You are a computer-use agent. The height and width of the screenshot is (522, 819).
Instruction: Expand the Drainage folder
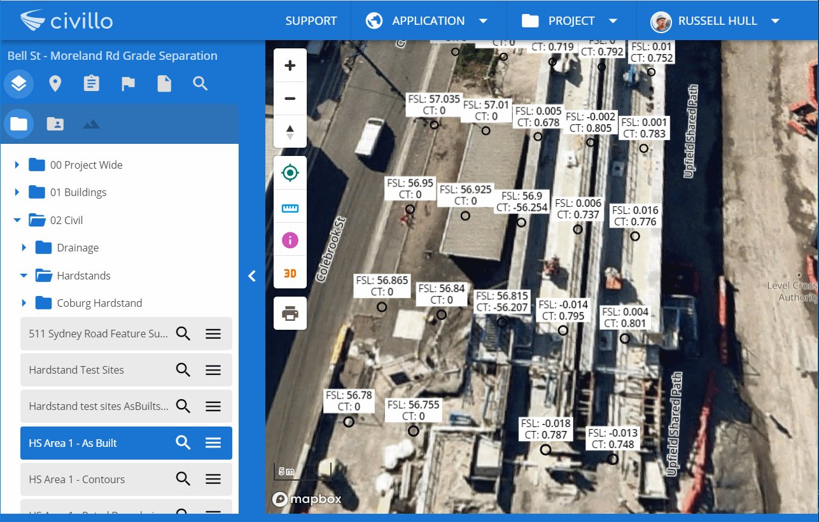click(x=24, y=248)
